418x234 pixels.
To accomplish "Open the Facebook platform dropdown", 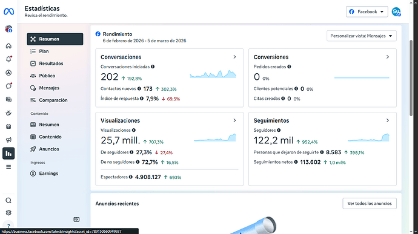I will point(367,11).
